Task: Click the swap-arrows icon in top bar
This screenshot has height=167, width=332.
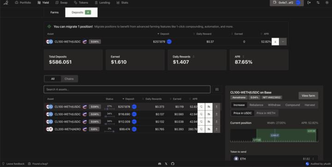Action: (x=318, y=3)
